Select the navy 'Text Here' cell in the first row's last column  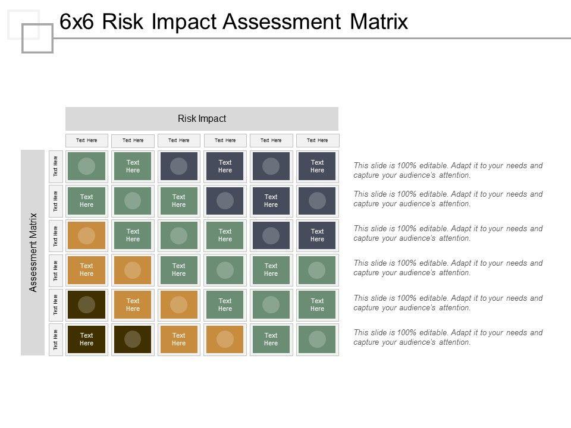coord(318,166)
